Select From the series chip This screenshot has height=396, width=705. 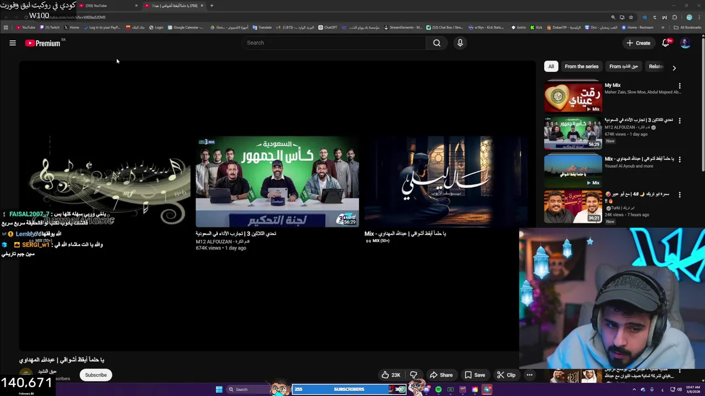click(x=581, y=67)
